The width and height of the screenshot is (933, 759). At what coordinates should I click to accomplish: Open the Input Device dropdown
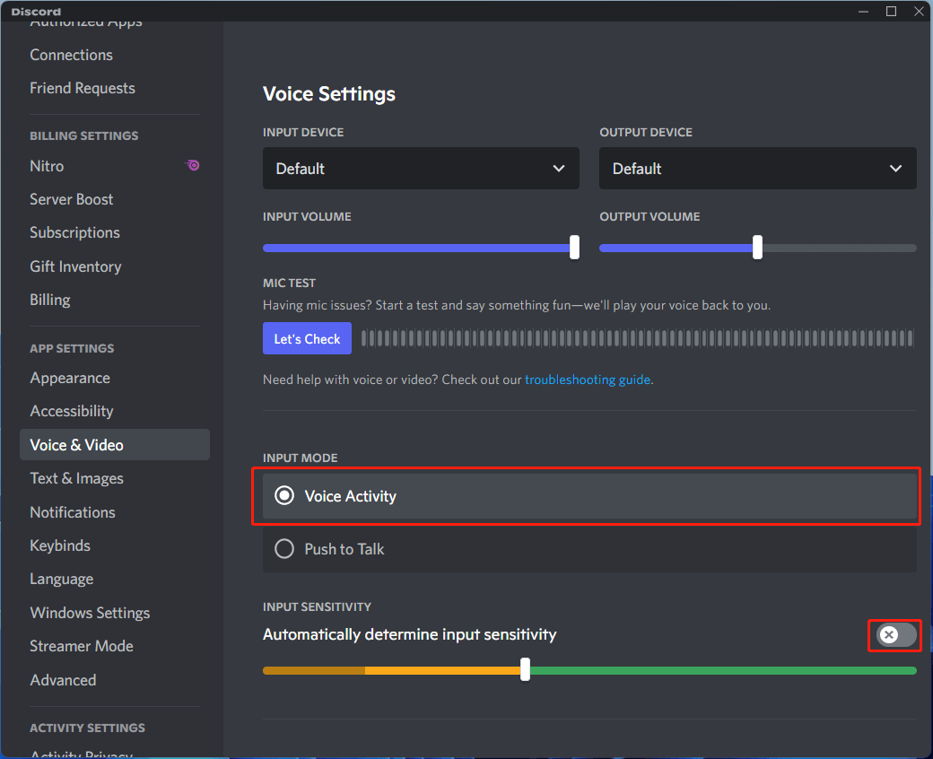click(x=421, y=169)
